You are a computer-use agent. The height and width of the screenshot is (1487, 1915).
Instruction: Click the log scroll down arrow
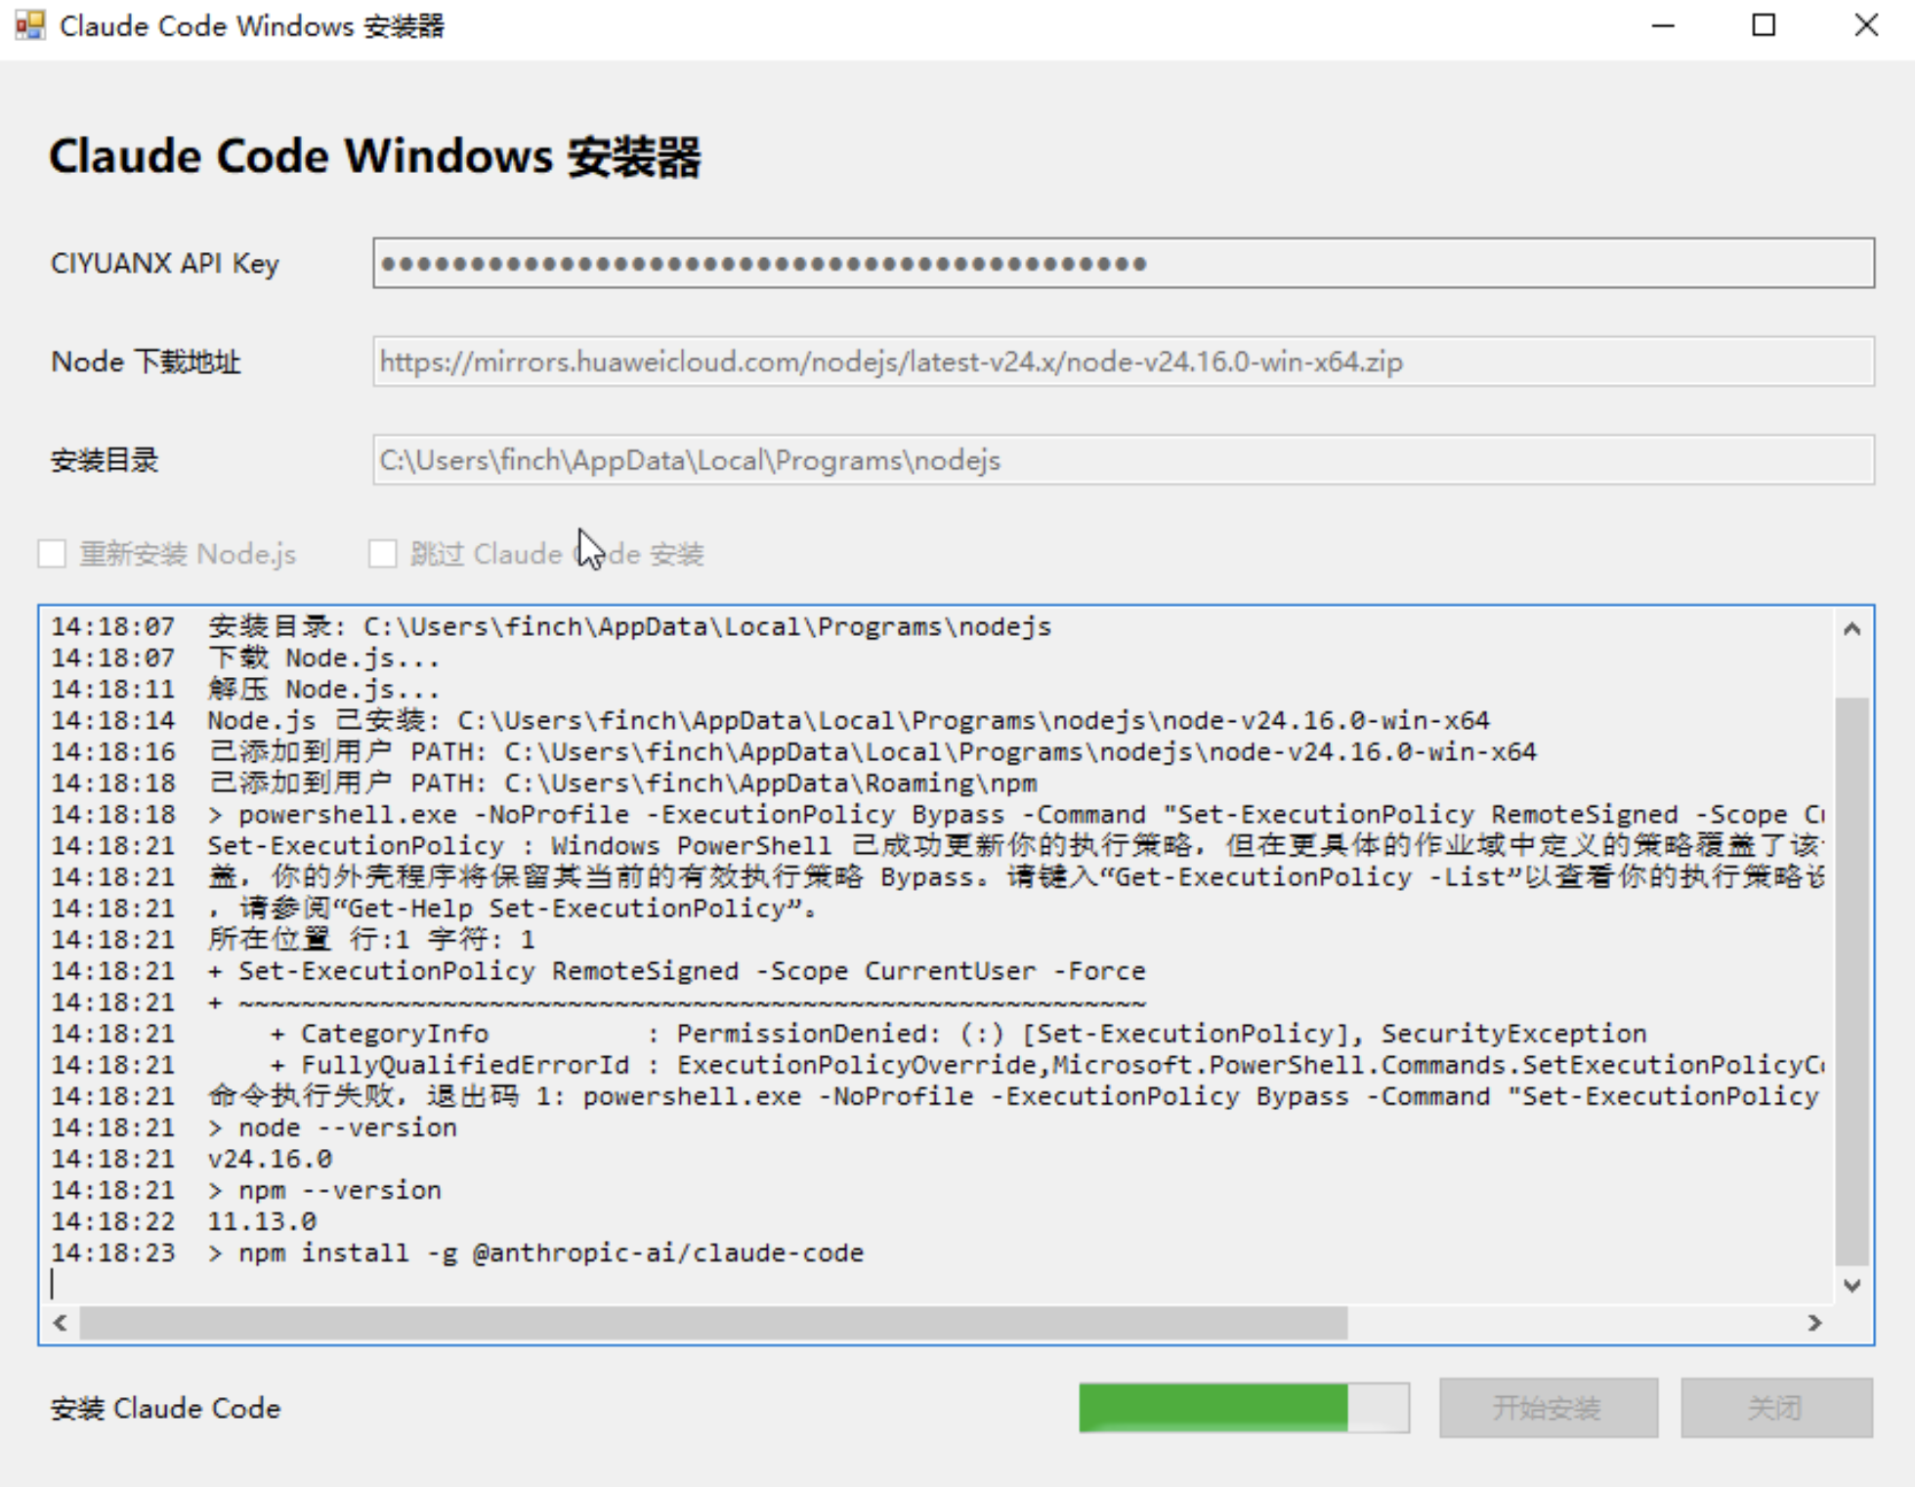click(x=1851, y=1286)
